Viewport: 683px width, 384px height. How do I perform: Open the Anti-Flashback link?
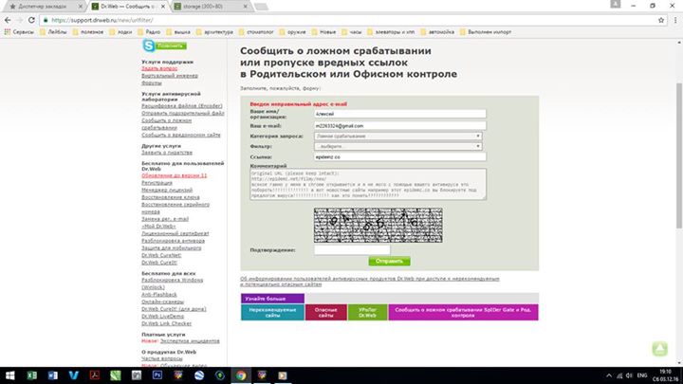[x=159, y=295]
